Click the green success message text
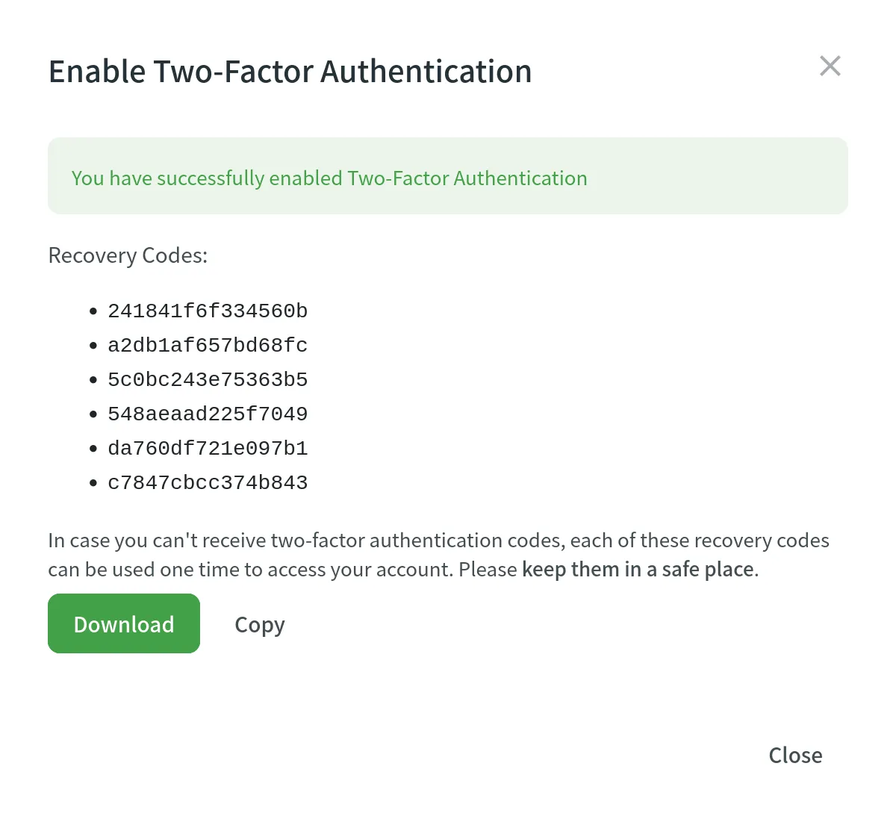This screenshot has height=831, width=896. (329, 178)
